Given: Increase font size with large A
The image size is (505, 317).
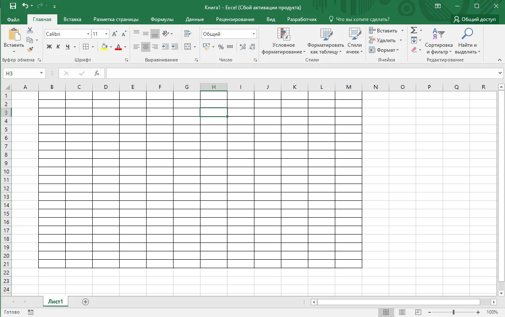Looking at the screenshot, I should 115,34.
